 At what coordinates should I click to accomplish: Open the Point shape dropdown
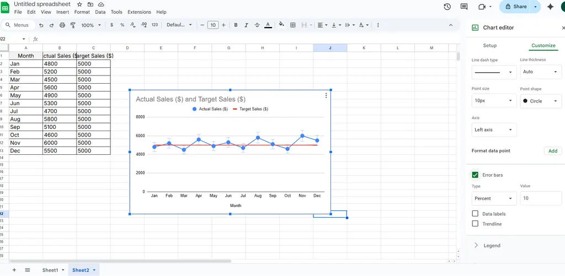click(x=540, y=101)
